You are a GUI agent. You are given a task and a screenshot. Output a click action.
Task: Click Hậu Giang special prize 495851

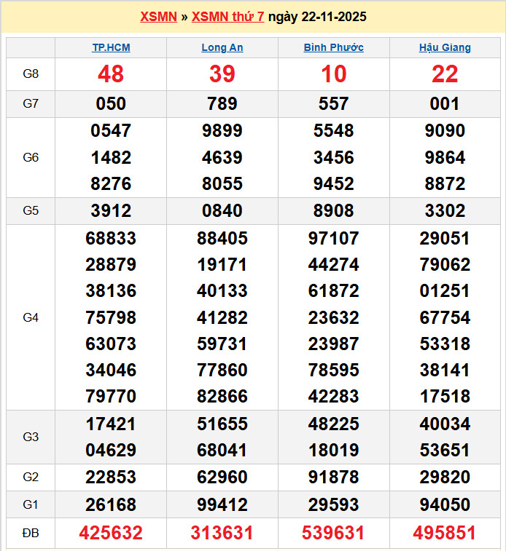445,534
